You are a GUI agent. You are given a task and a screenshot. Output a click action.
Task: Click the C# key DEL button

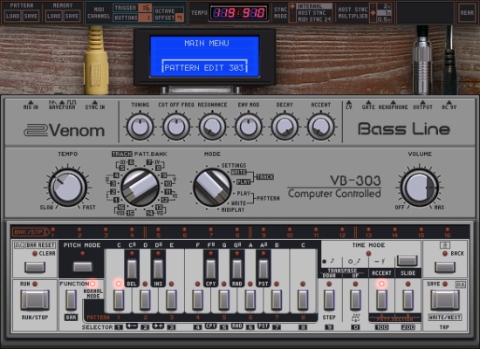click(132, 269)
